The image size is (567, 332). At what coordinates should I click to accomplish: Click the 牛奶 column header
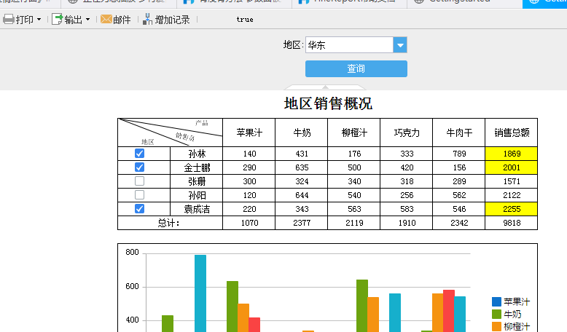pos(302,133)
